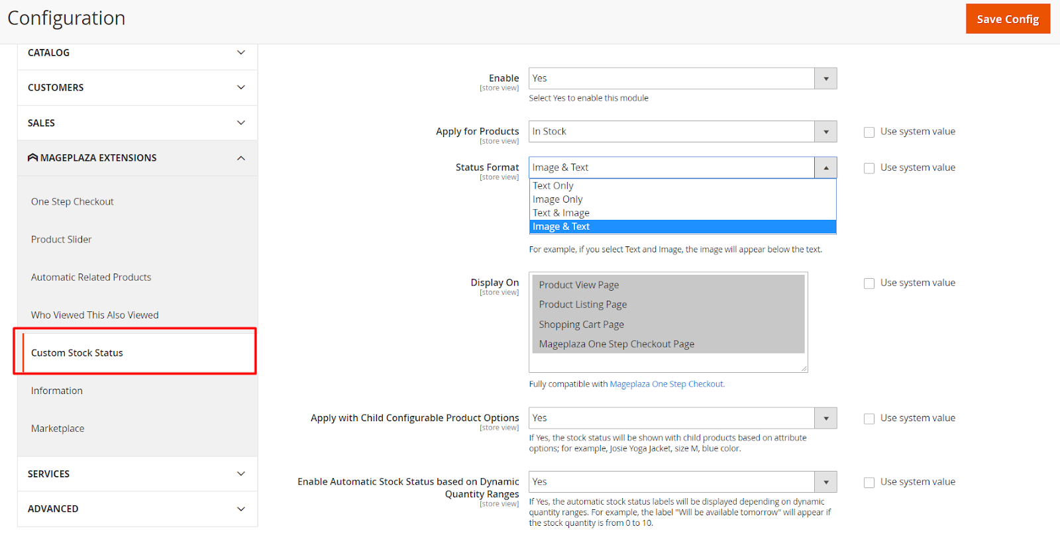Click the Save Config button
The image size is (1060, 553).
click(1007, 19)
